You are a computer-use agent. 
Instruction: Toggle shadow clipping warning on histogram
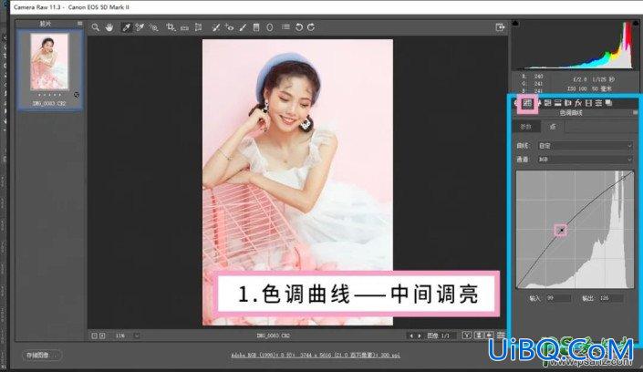pyautogui.click(x=515, y=23)
